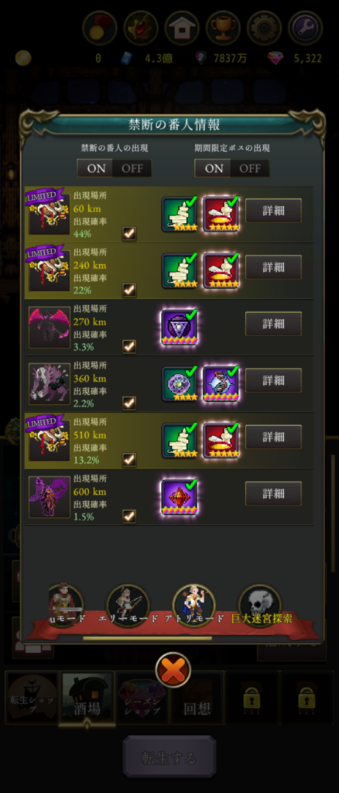Tap the red crystal reward at 600 km
The width and height of the screenshot is (339, 793).
[180, 497]
